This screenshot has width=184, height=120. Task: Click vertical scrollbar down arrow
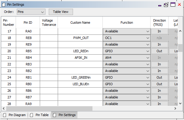point(180,103)
